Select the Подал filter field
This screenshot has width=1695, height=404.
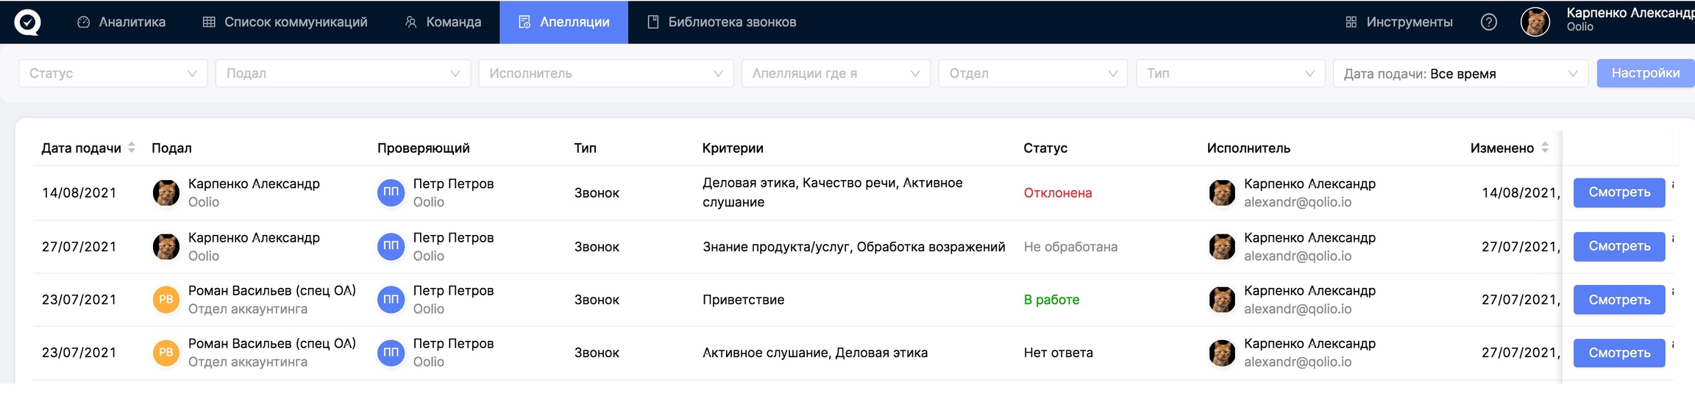coord(342,73)
